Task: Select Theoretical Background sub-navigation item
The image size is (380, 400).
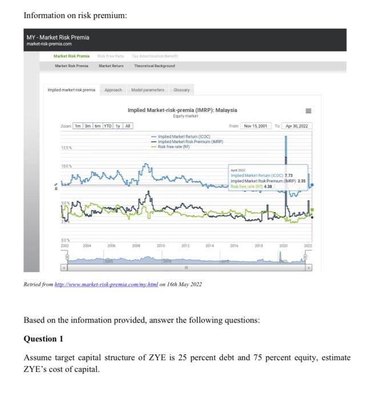Action: [155, 66]
